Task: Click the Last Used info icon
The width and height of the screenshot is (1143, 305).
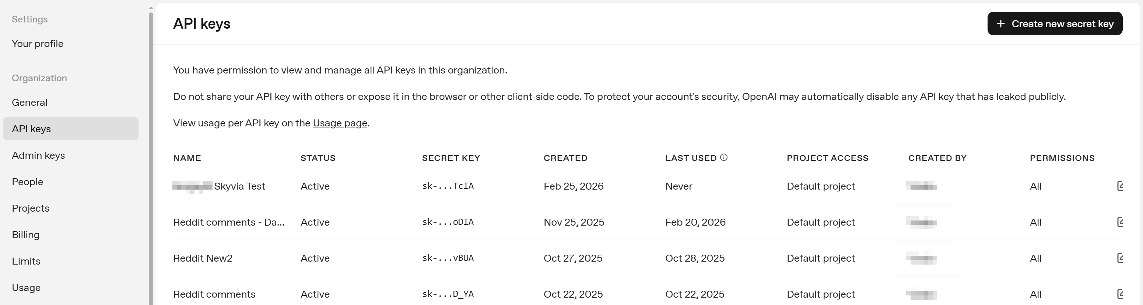Action: 724,158
